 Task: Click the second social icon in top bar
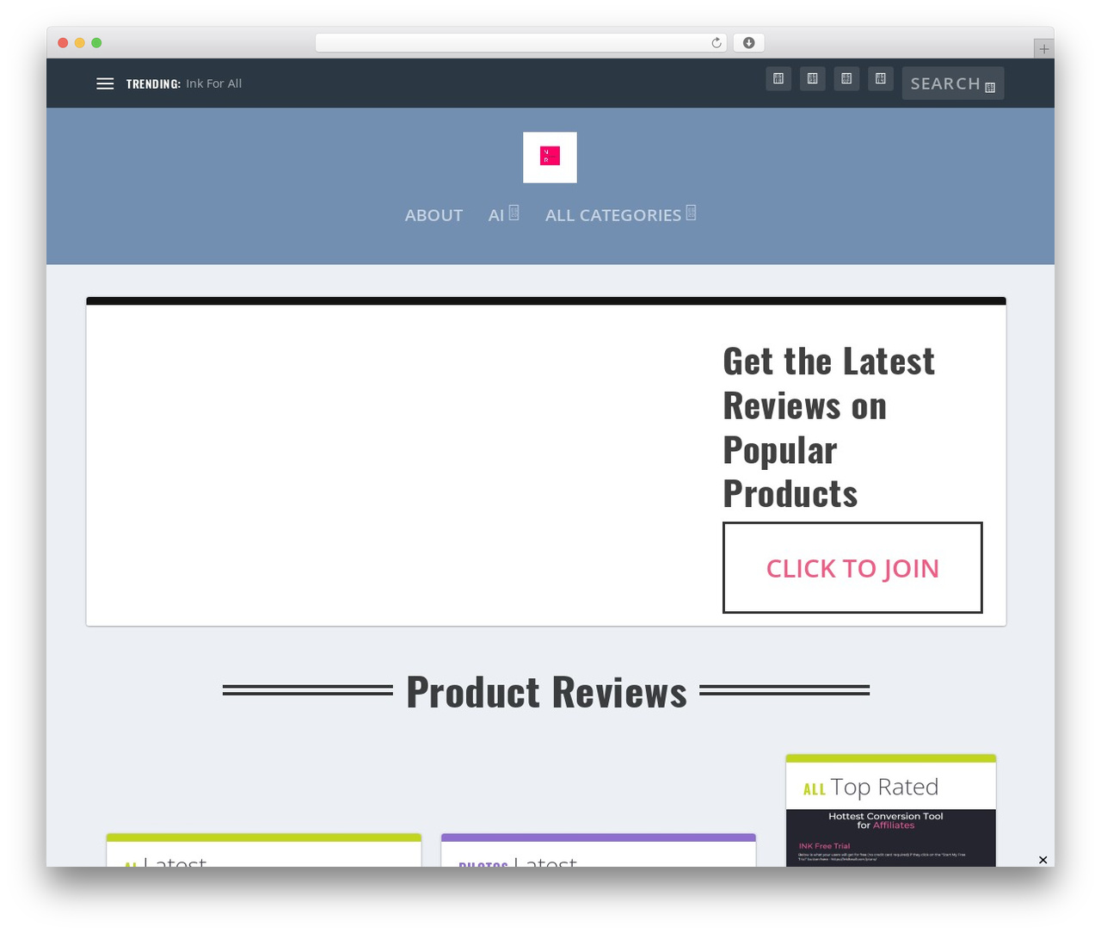(813, 78)
